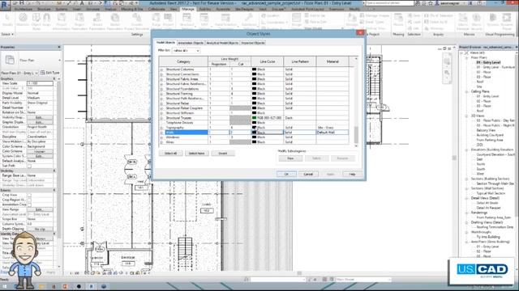Expand the Walls category row

coord(161,133)
